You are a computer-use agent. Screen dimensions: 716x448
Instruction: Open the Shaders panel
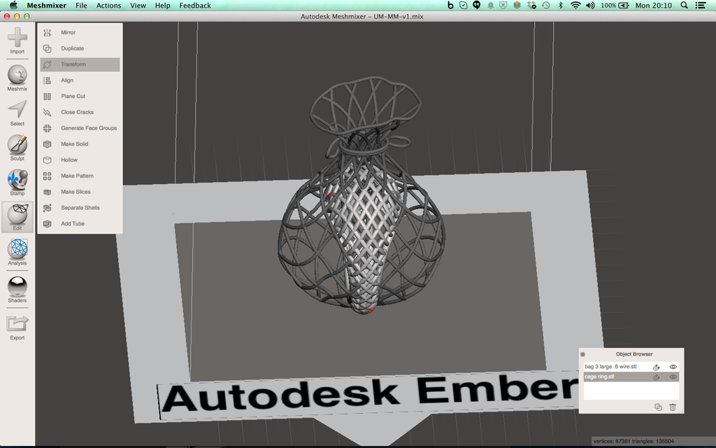[x=17, y=290]
